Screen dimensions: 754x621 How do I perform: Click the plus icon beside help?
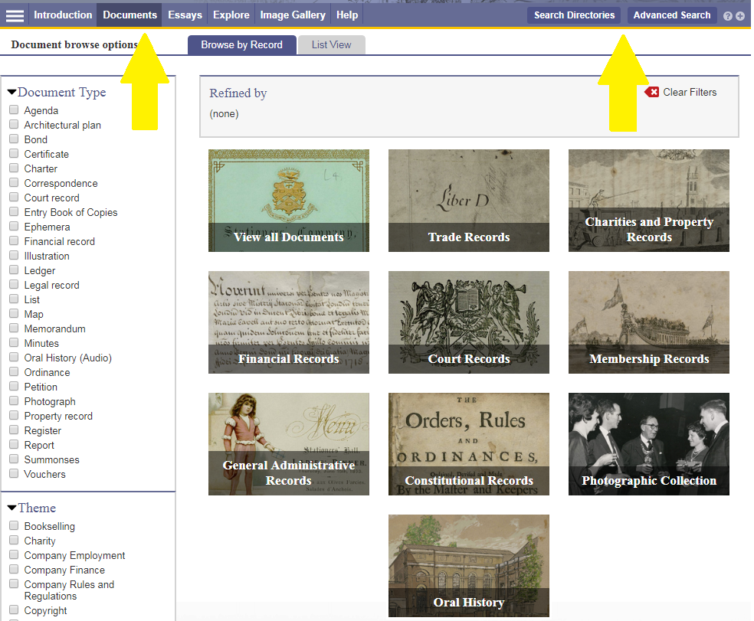pos(740,16)
